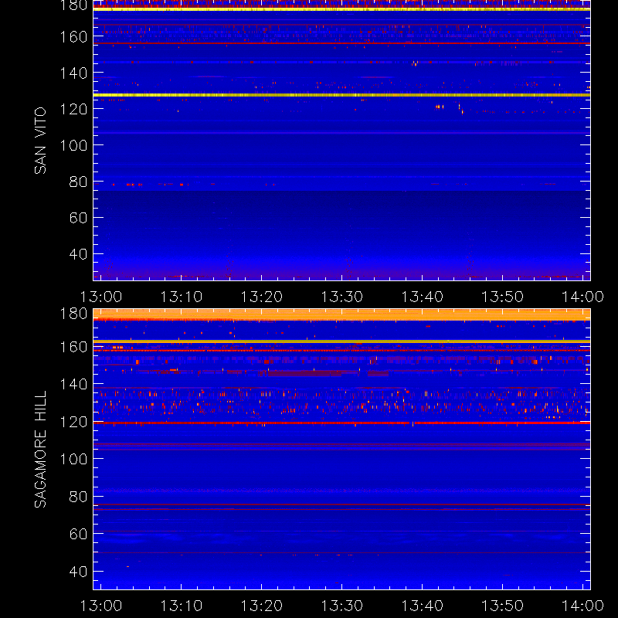
Task: Click the 100 label on Sagamore Hill axis
Action: click(x=73, y=459)
